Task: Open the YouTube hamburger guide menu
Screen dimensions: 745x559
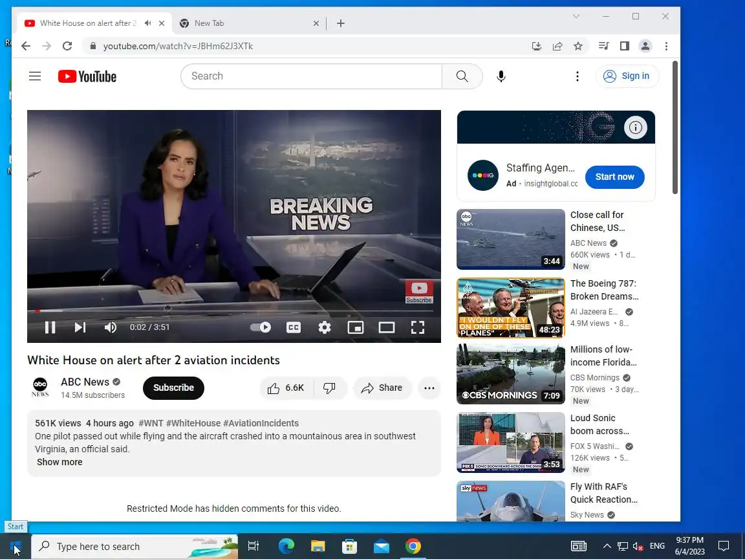Action: point(35,76)
